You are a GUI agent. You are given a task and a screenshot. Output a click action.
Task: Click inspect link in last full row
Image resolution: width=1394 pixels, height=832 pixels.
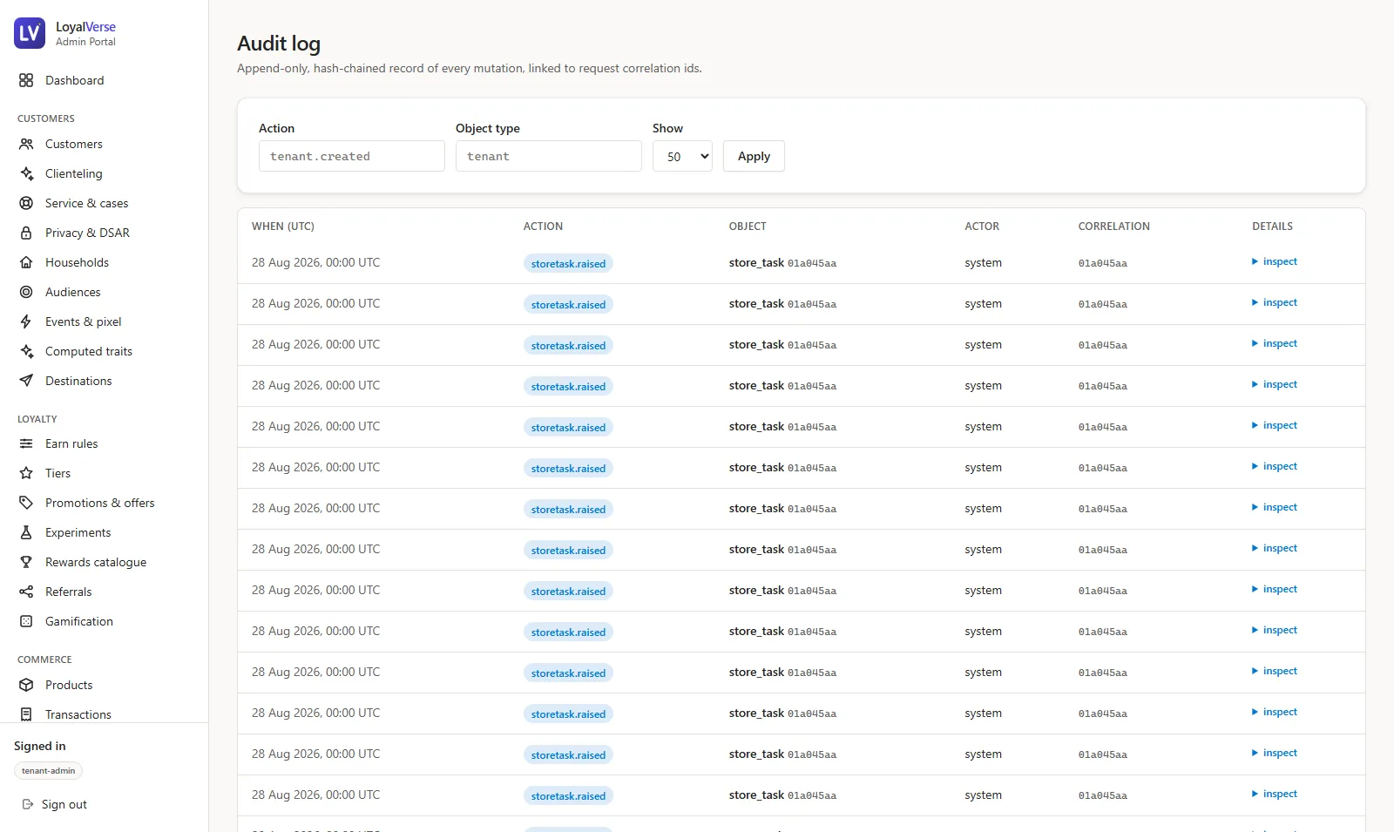1275,794
